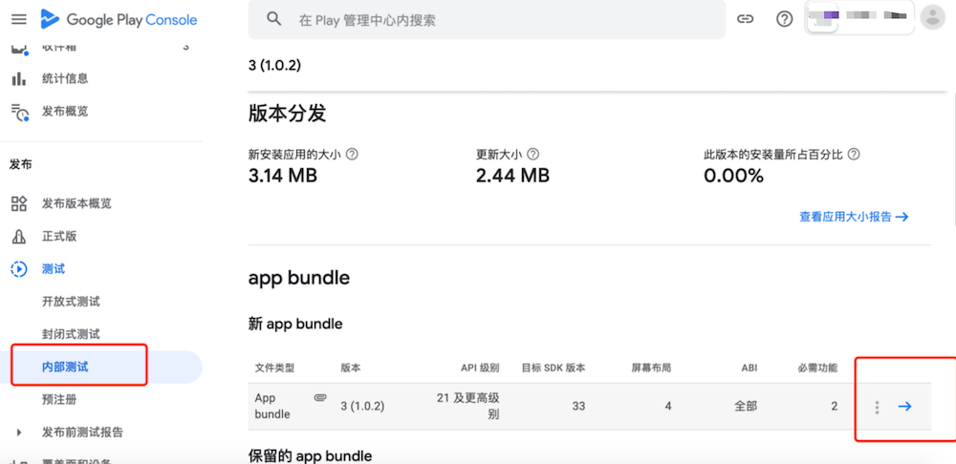Viewport: 956px width, 464px height.
Task: Go to 封闭式测试 page
Action: point(71,334)
